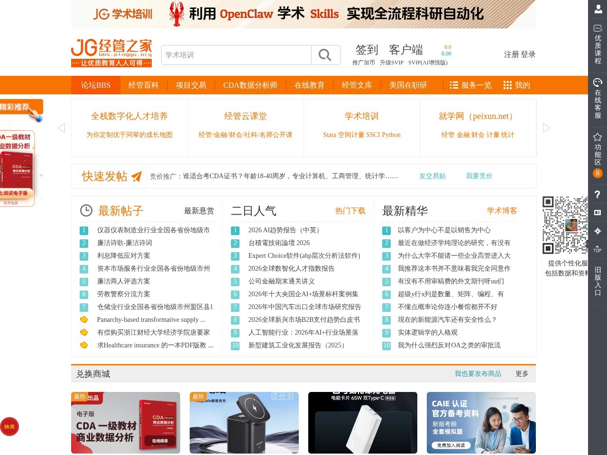Open post 利息降低应对方案
The image size is (607, 455).
[123, 256]
